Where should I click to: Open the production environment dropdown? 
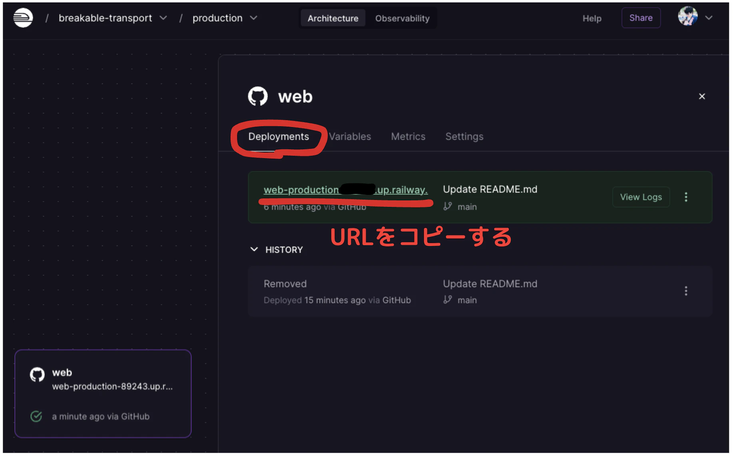click(x=253, y=18)
